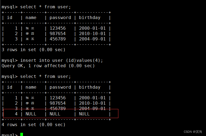Click password 987654 in second table
The image size is (206, 136).
(x=57, y=103)
